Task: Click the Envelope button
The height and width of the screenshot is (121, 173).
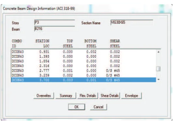Action: [132, 96]
